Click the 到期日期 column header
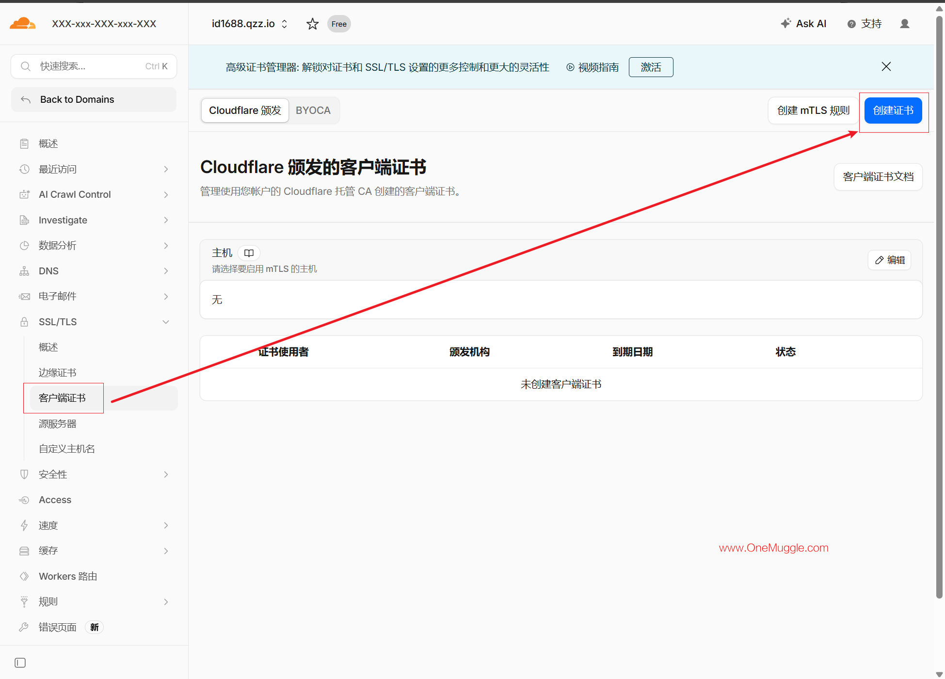This screenshot has height=679, width=945. pyautogui.click(x=632, y=352)
